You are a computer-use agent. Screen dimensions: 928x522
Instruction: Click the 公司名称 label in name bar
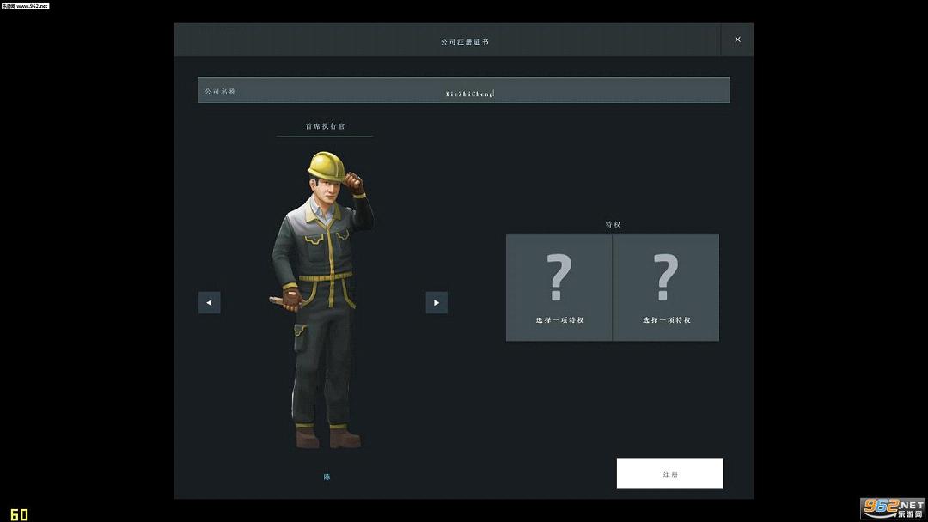coord(220,91)
